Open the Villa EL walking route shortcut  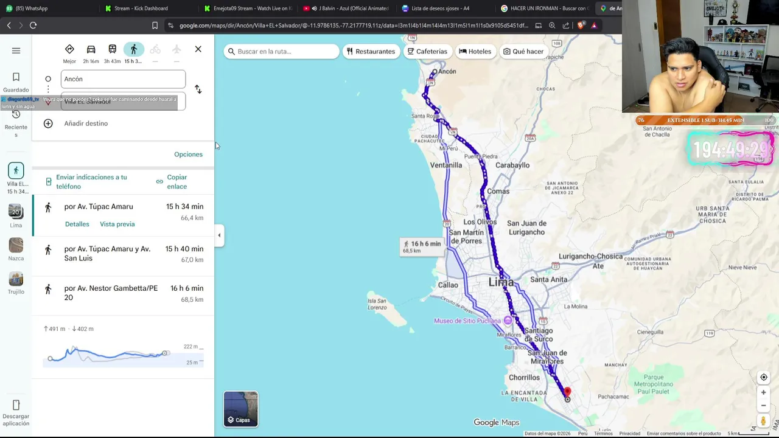pos(16,178)
